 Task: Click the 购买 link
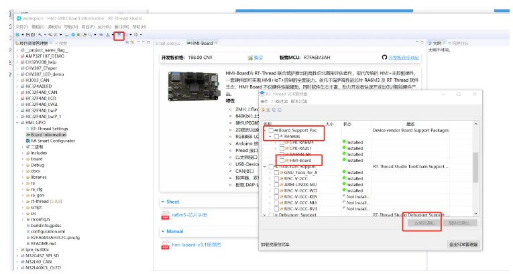(258, 58)
